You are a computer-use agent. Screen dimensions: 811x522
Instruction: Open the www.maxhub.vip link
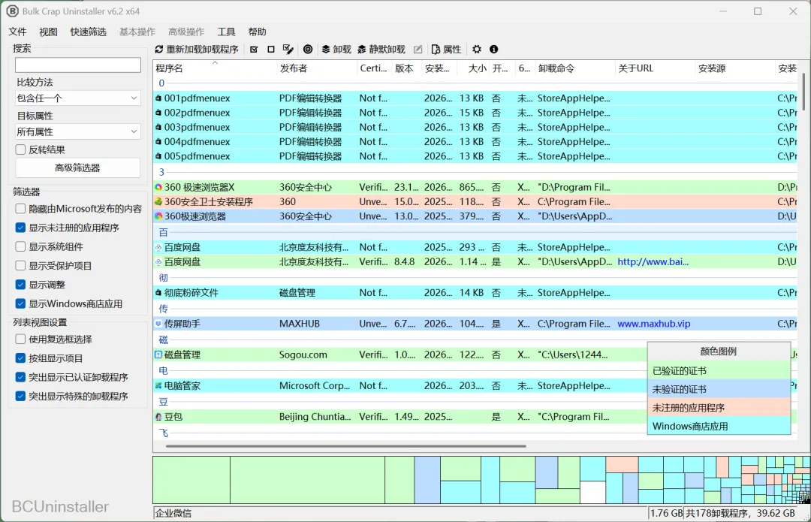tap(654, 324)
